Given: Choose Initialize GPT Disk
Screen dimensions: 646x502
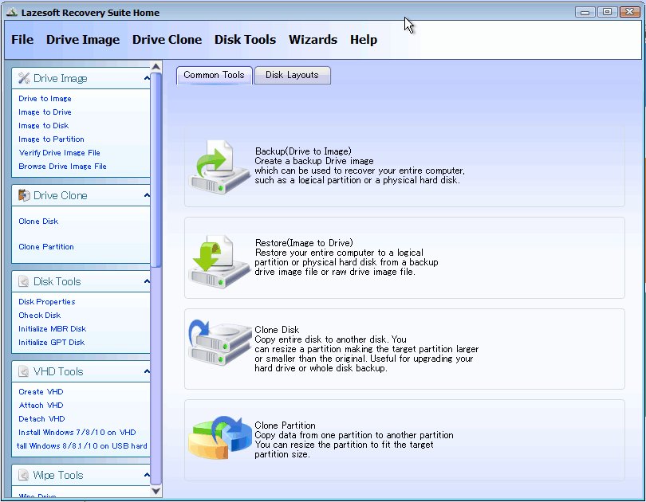Looking at the screenshot, I should [x=52, y=343].
